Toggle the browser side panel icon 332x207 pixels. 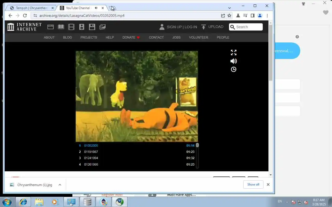click(253, 16)
